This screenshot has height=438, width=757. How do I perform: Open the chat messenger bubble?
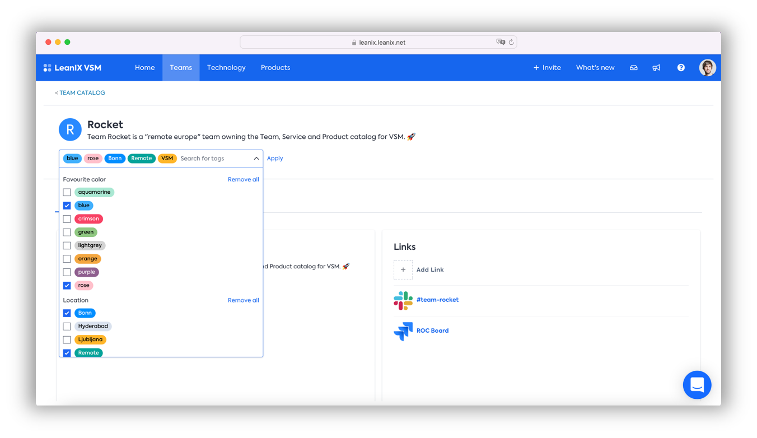click(x=697, y=385)
